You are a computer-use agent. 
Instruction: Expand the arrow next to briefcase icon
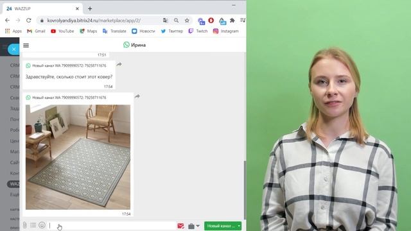click(198, 226)
